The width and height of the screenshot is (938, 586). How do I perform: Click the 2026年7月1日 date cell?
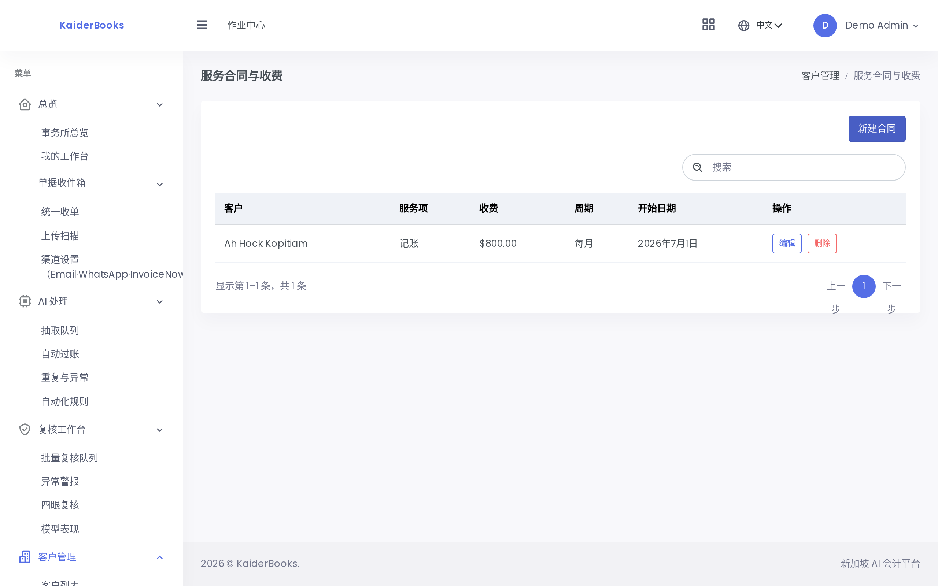pyautogui.click(x=668, y=244)
